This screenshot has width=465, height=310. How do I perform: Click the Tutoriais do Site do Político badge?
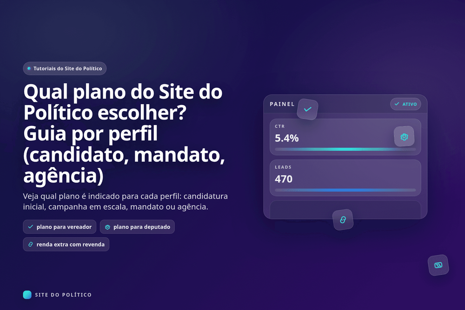[x=65, y=68]
